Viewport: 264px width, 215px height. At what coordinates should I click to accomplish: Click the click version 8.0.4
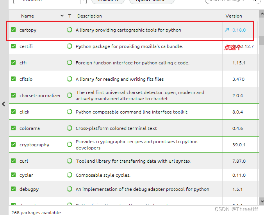(237, 112)
